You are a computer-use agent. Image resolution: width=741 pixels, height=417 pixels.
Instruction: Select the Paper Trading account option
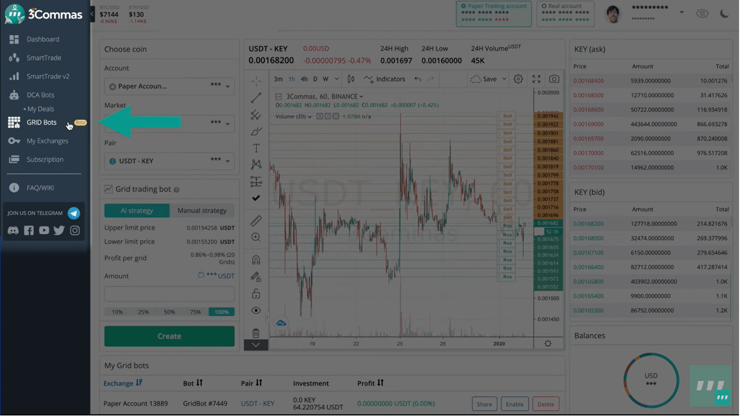click(x=494, y=14)
